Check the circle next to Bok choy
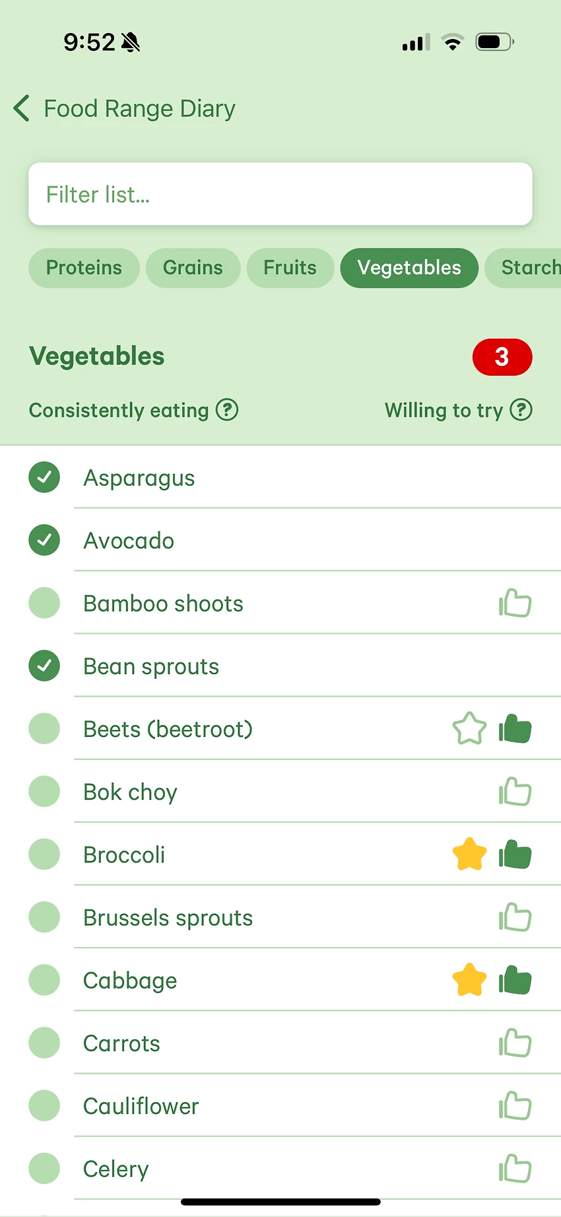 click(x=44, y=792)
